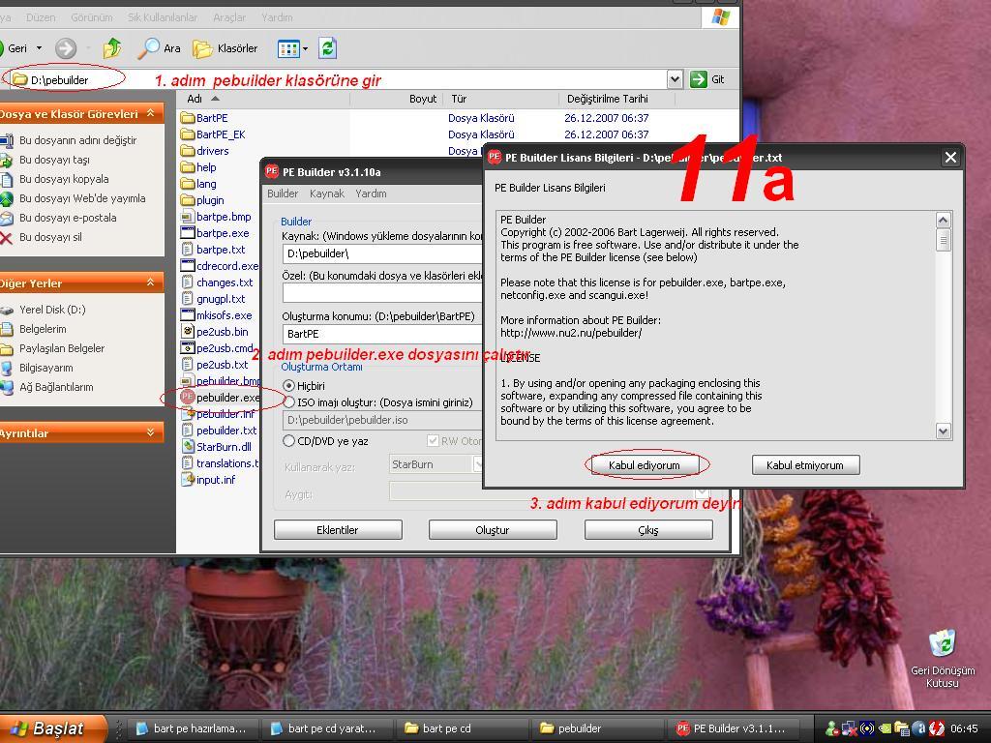
Task: Select the help folder icon
Action: 188,166
